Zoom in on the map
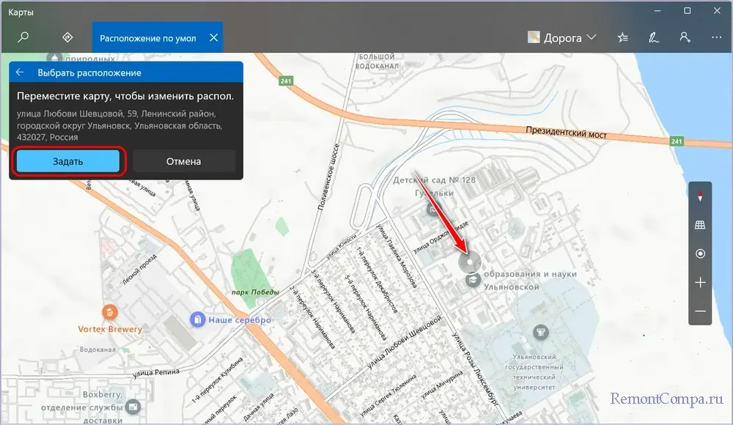733x425 pixels. [x=700, y=282]
